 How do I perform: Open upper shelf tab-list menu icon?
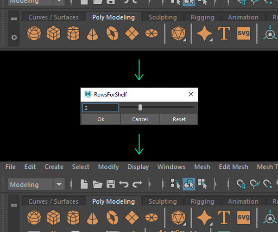point(14,19)
